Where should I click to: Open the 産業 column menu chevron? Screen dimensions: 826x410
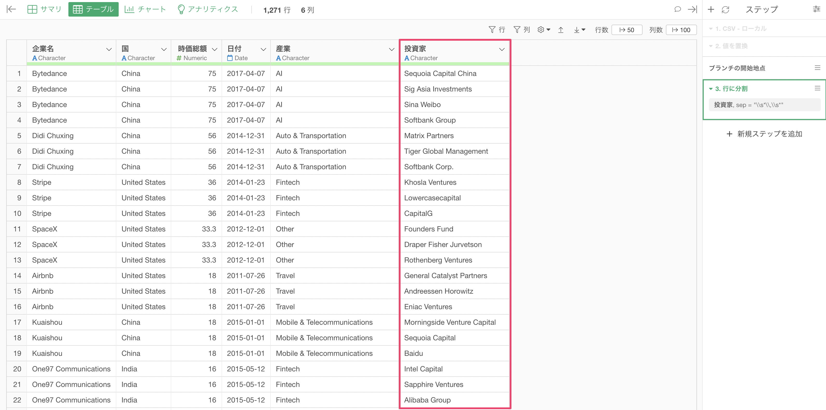[x=391, y=50]
